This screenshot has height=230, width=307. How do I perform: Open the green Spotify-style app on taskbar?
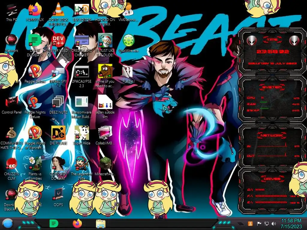pyautogui.click(x=54, y=223)
